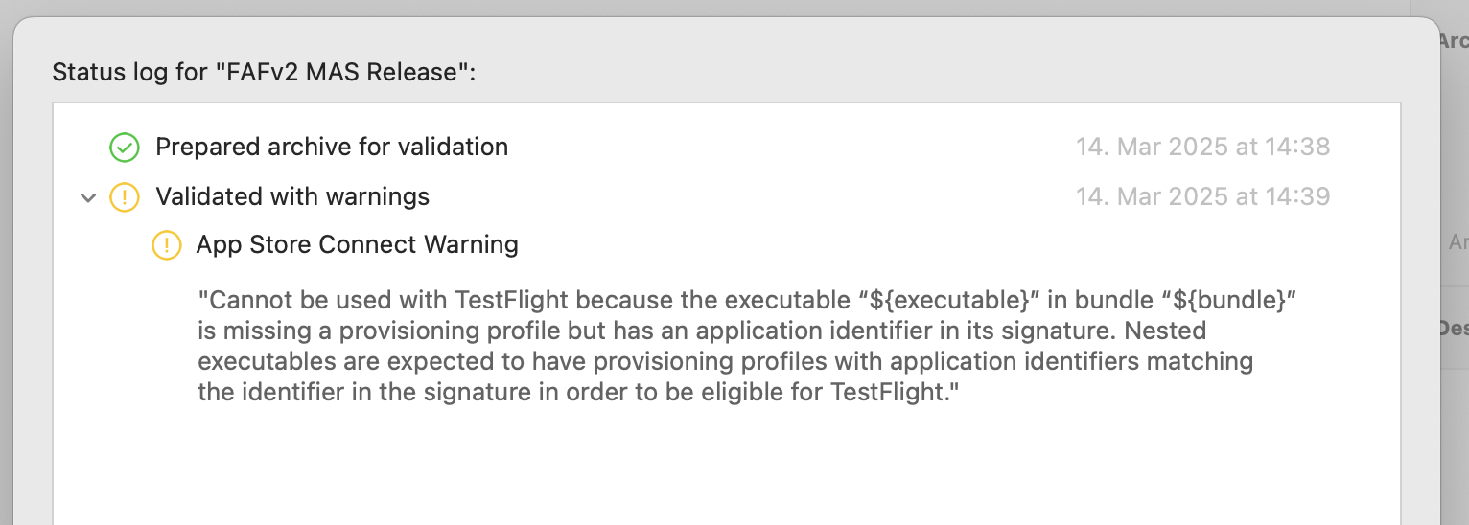Collapse the Validated with warnings entry

coord(88,198)
